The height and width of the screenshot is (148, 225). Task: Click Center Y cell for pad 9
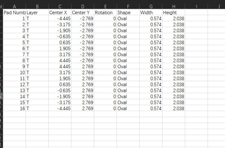82,67
